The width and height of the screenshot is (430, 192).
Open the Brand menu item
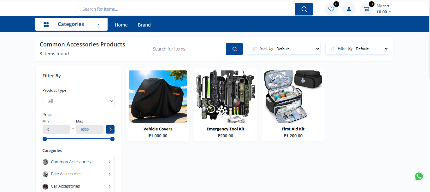click(x=144, y=25)
